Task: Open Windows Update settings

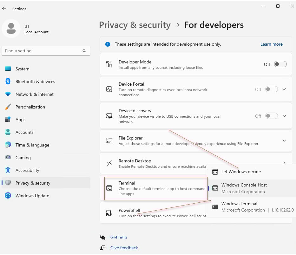Action: pyautogui.click(x=46, y=195)
